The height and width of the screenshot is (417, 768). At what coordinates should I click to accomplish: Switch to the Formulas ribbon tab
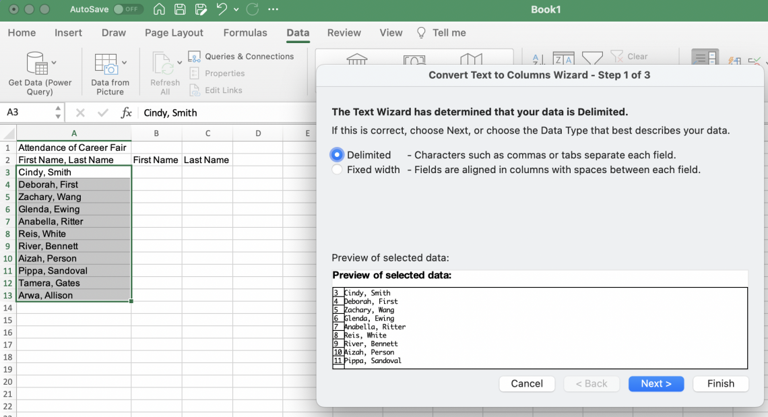point(245,32)
